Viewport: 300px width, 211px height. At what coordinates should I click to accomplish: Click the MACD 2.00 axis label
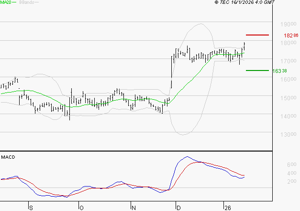pos(291,181)
